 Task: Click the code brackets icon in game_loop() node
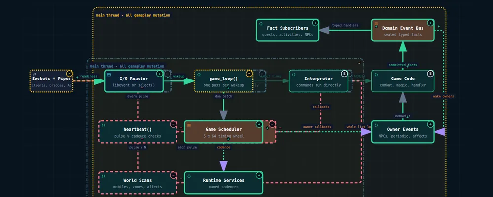(x=199, y=75)
